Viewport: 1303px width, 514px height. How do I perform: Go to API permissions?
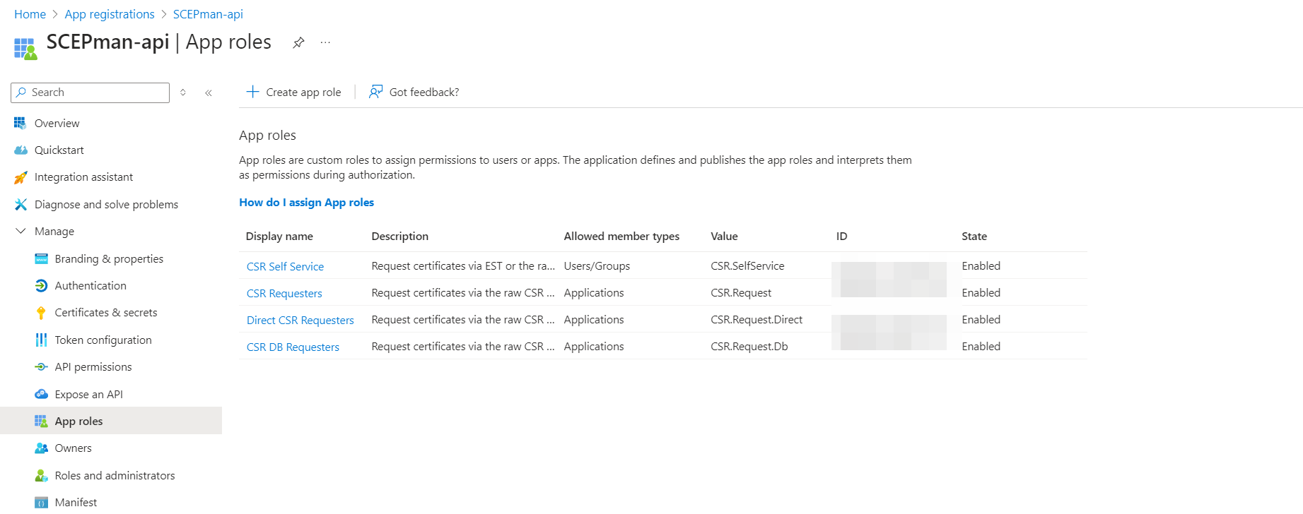click(x=93, y=367)
